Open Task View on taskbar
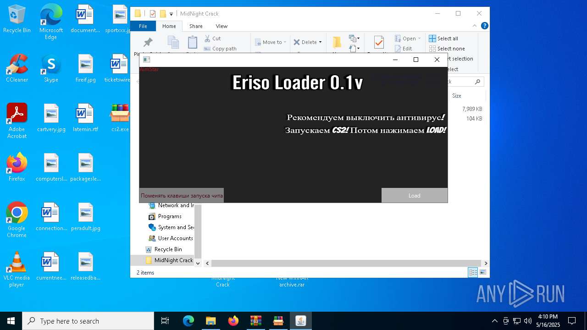The width and height of the screenshot is (587, 330). point(165,321)
